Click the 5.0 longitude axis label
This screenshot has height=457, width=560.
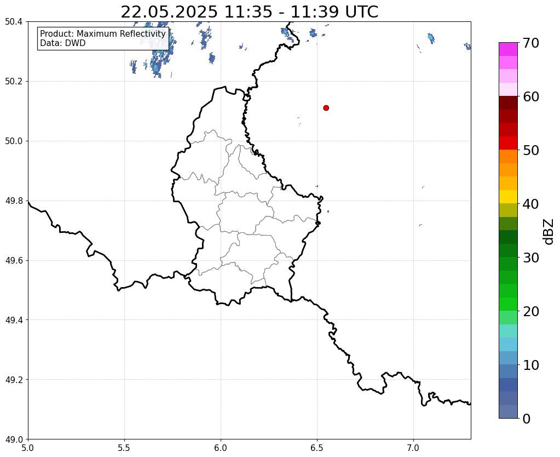tap(28, 448)
